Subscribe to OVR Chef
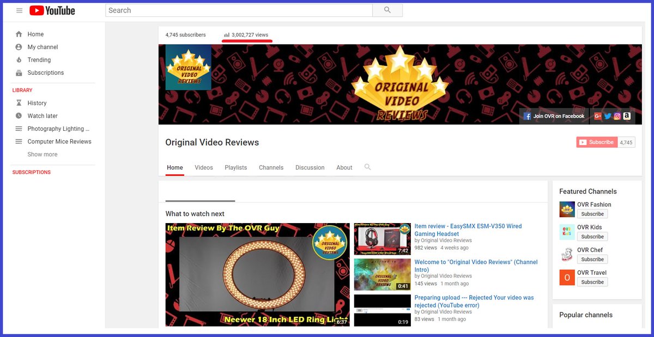 [x=592, y=260]
